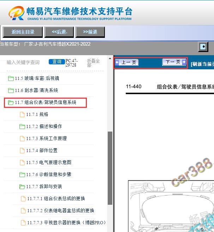This screenshot has width=214, height=232.
Task: Go back with the <<后退 button
Action: click(59, 32)
